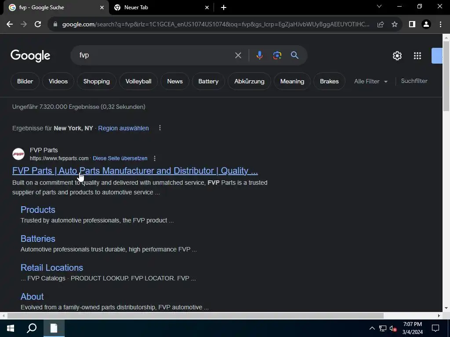
Task: Show hidden system tray icons
Action: tap(372, 328)
